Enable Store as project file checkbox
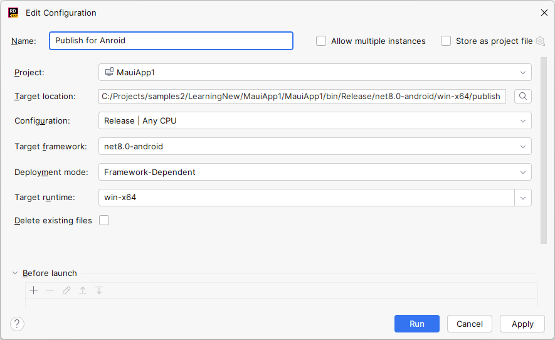Viewport: 555px width, 340px height. 446,41
